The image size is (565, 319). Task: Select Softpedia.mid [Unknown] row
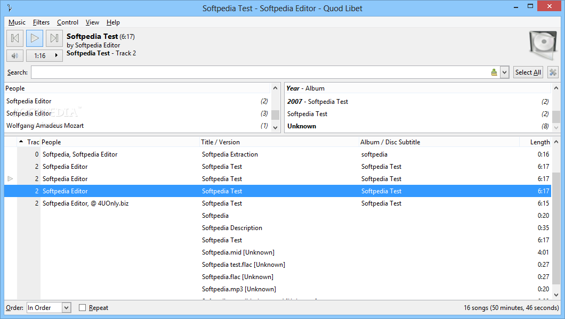tap(278, 252)
